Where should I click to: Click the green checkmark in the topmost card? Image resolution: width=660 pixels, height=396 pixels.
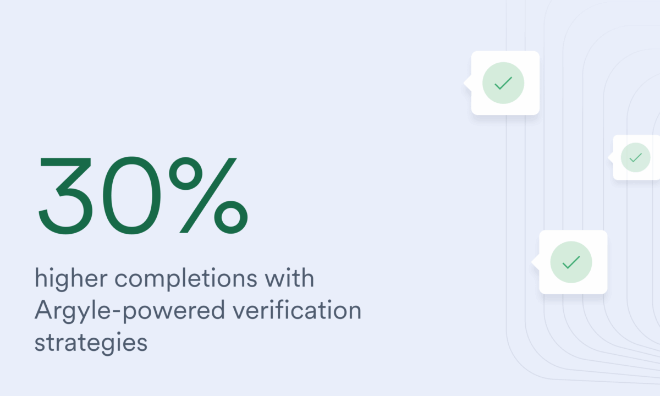[503, 83]
